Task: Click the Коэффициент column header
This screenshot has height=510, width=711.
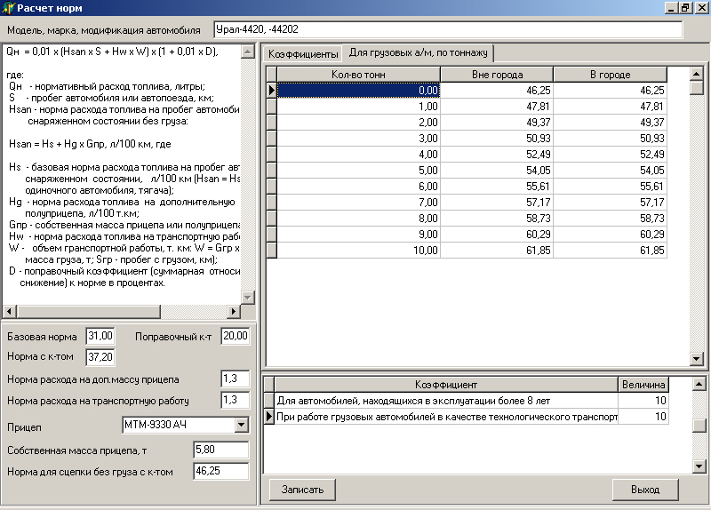Action: [x=446, y=385]
